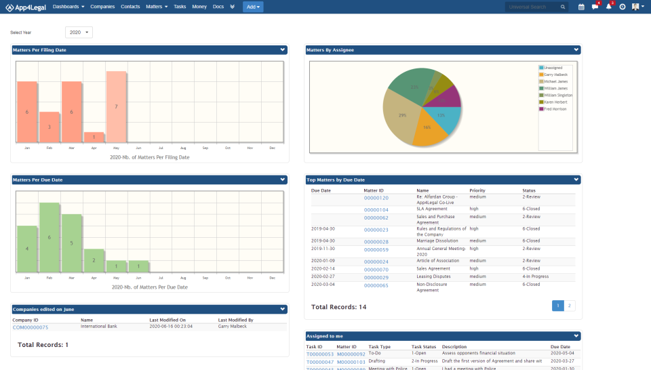Collapse the Top Matters by Due Date panel
Image resolution: width=651 pixels, height=370 pixels.
(576, 180)
